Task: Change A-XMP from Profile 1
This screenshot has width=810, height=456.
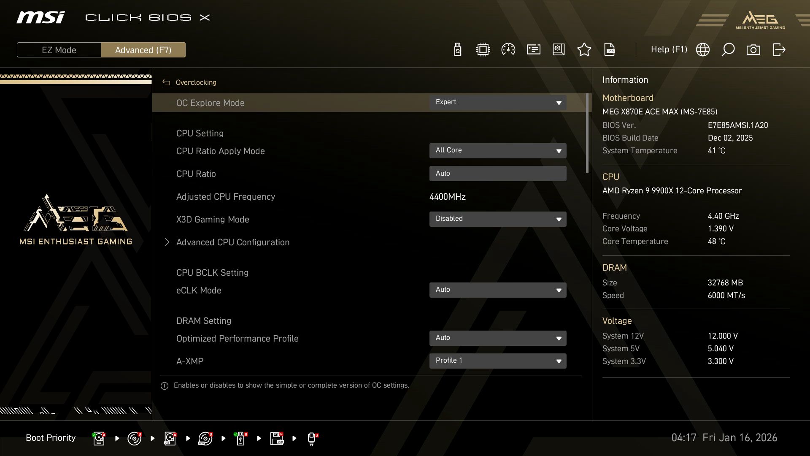Action: [498, 361]
